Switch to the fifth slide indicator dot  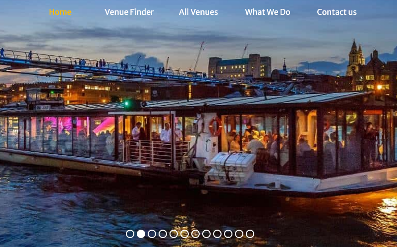173,234
